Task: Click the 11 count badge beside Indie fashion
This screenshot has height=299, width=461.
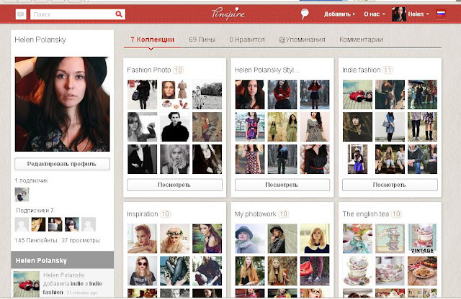Action: tap(388, 70)
